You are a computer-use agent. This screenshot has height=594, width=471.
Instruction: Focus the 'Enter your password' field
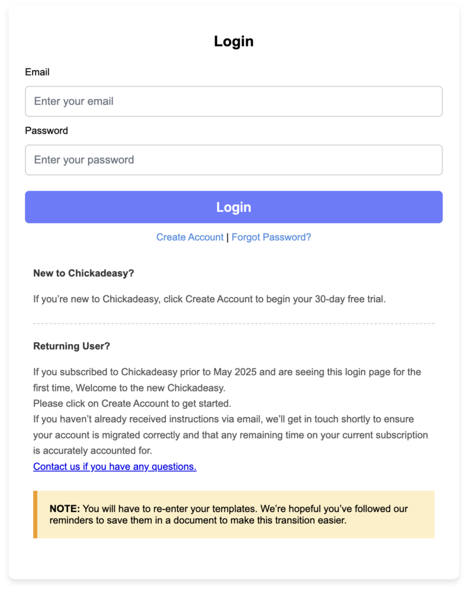pos(233,160)
